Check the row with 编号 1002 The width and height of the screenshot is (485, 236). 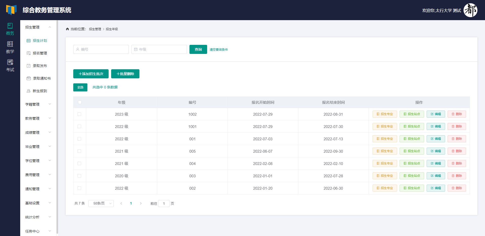[79, 114]
